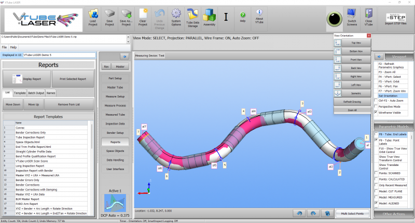Open the File menu
The height and width of the screenshot is (223, 415).
[x=4, y=47]
